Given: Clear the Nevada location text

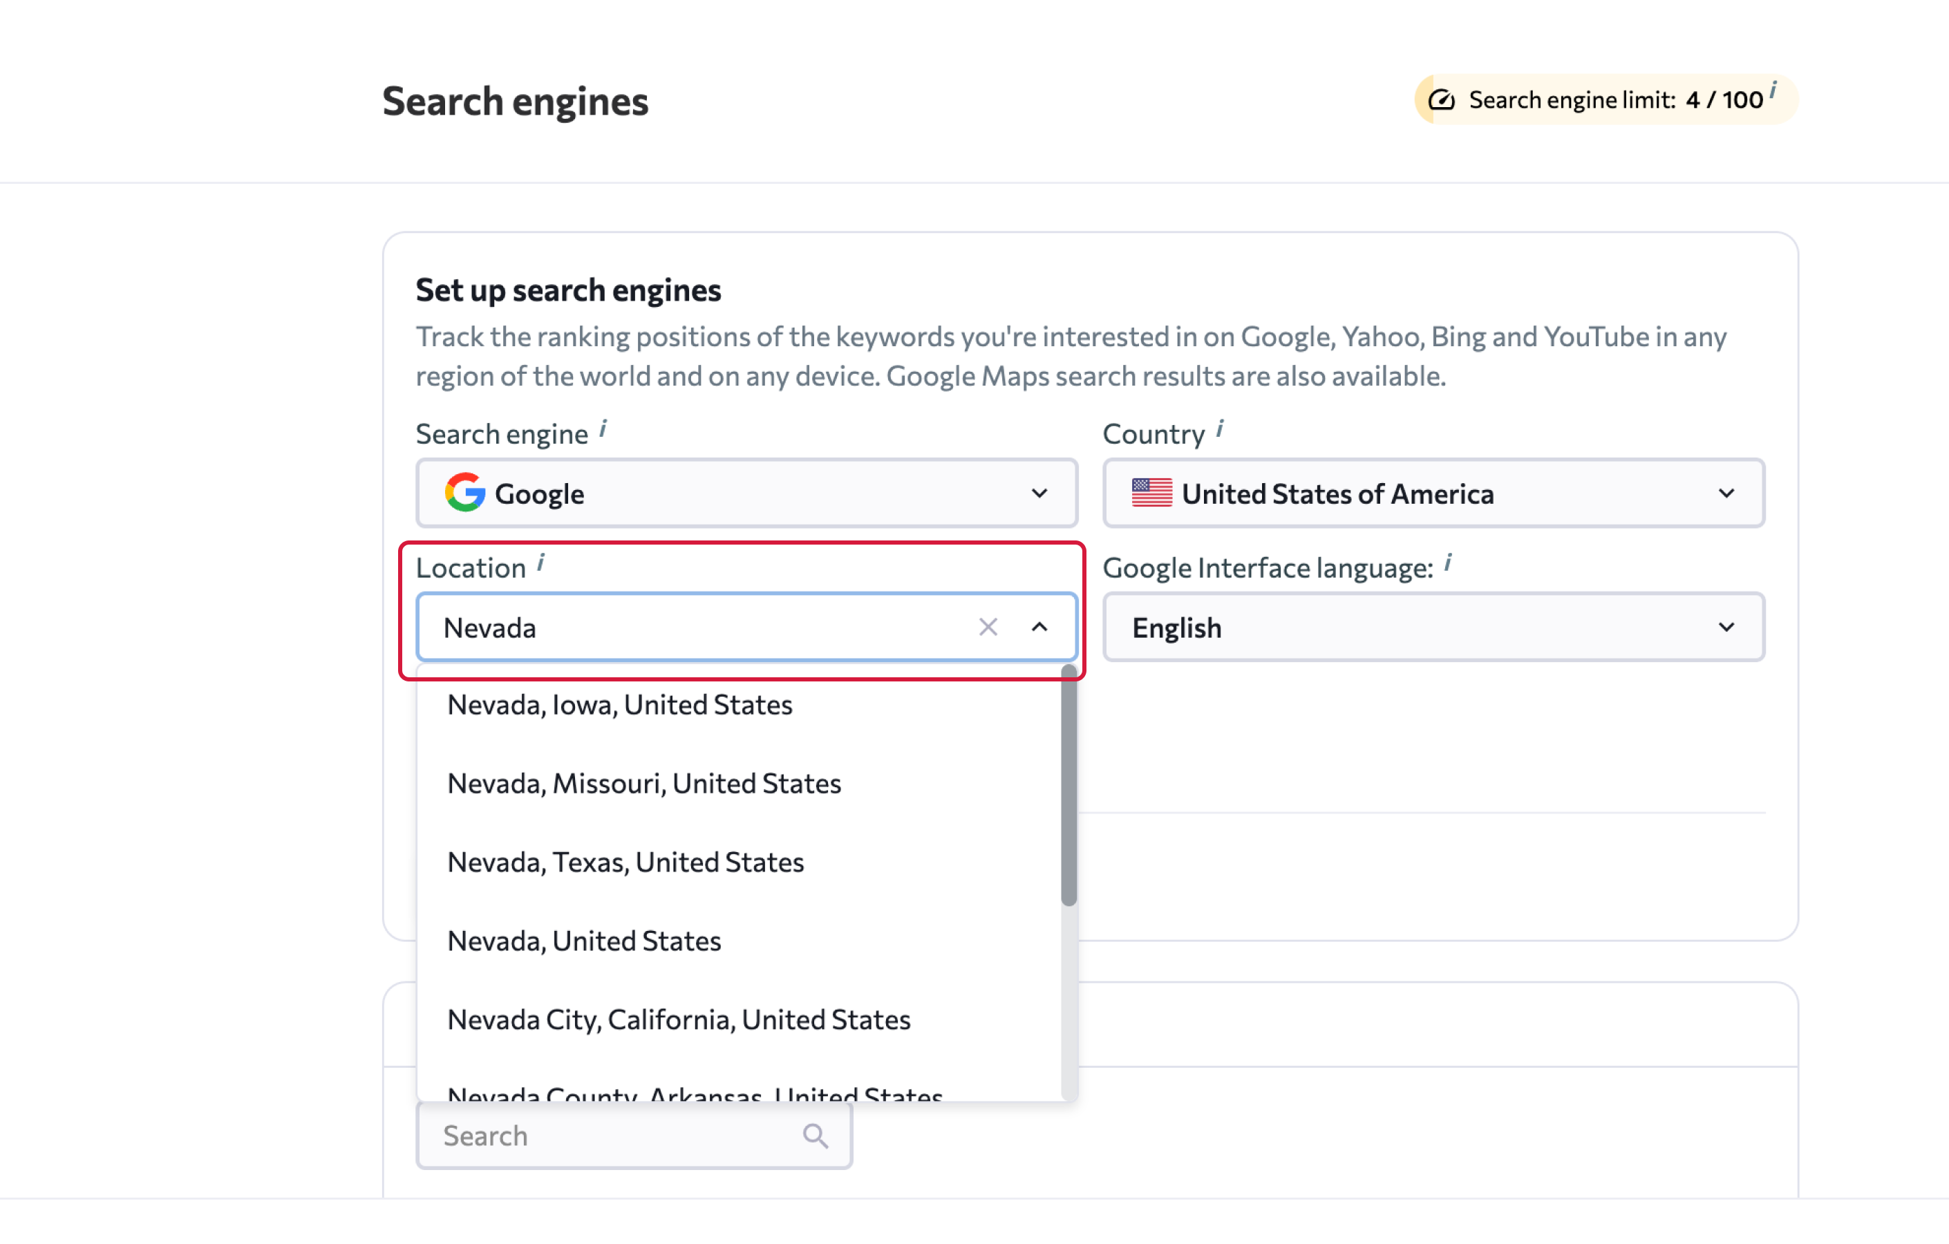Looking at the screenshot, I should point(988,628).
